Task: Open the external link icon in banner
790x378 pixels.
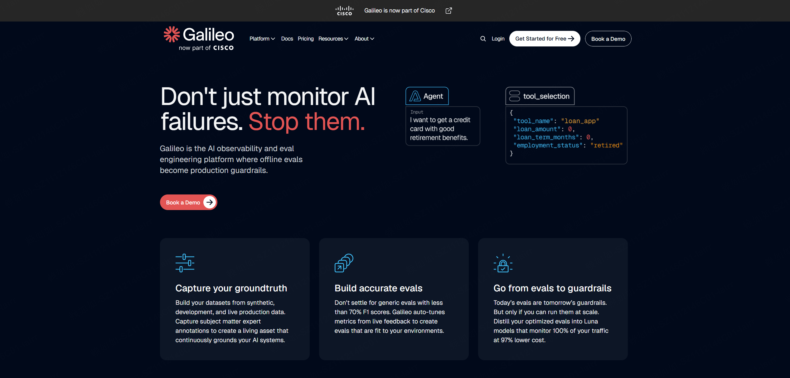Action: tap(448, 11)
